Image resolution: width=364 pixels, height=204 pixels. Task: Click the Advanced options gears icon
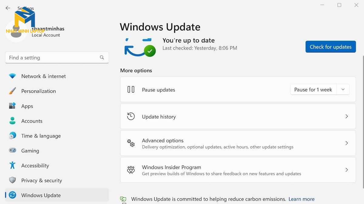[x=131, y=143]
